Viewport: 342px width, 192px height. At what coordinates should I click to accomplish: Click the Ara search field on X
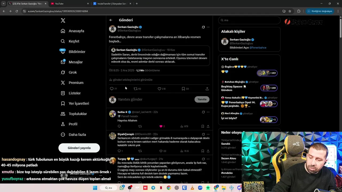coord(249,20)
